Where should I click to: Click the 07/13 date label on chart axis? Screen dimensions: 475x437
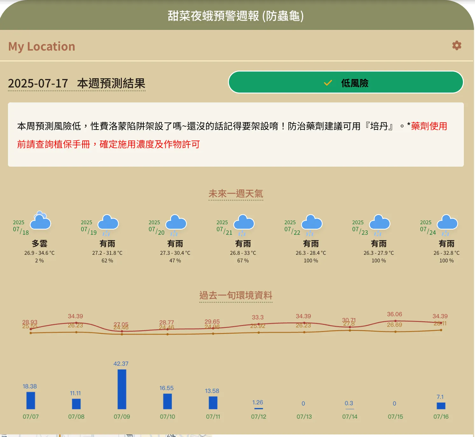(x=304, y=417)
